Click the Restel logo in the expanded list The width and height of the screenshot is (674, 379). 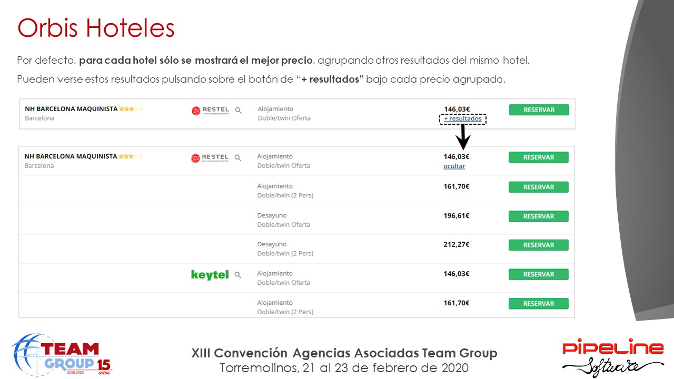210,158
